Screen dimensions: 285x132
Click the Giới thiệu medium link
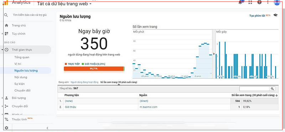(71, 107)
